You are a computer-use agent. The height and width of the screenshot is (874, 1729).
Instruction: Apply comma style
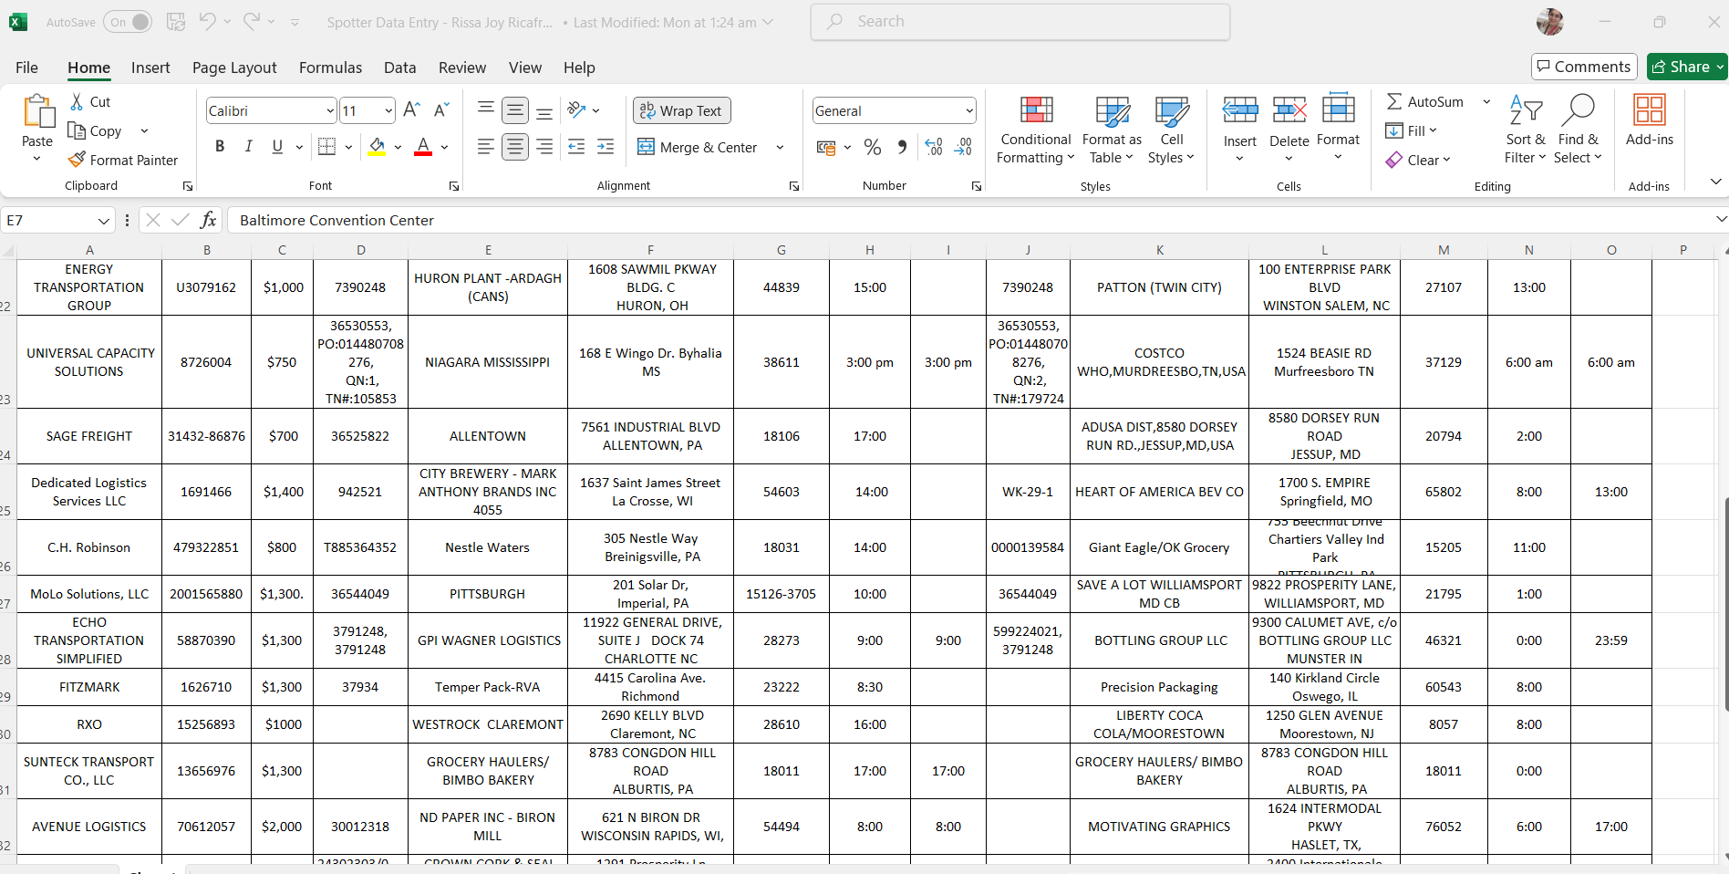(x=902, y=147)
